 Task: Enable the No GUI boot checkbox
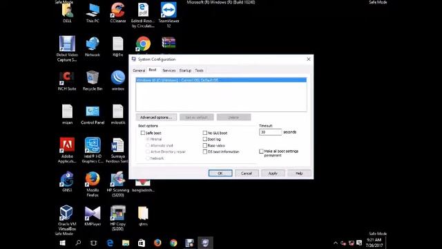[x=205, y=133]
